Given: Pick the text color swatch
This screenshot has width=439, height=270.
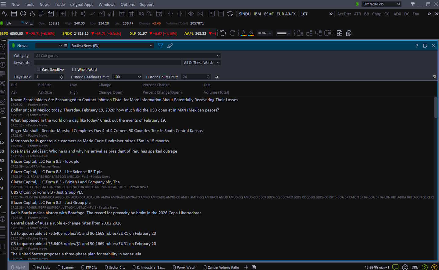Looking at the screenshot, I should pos(244,33).
